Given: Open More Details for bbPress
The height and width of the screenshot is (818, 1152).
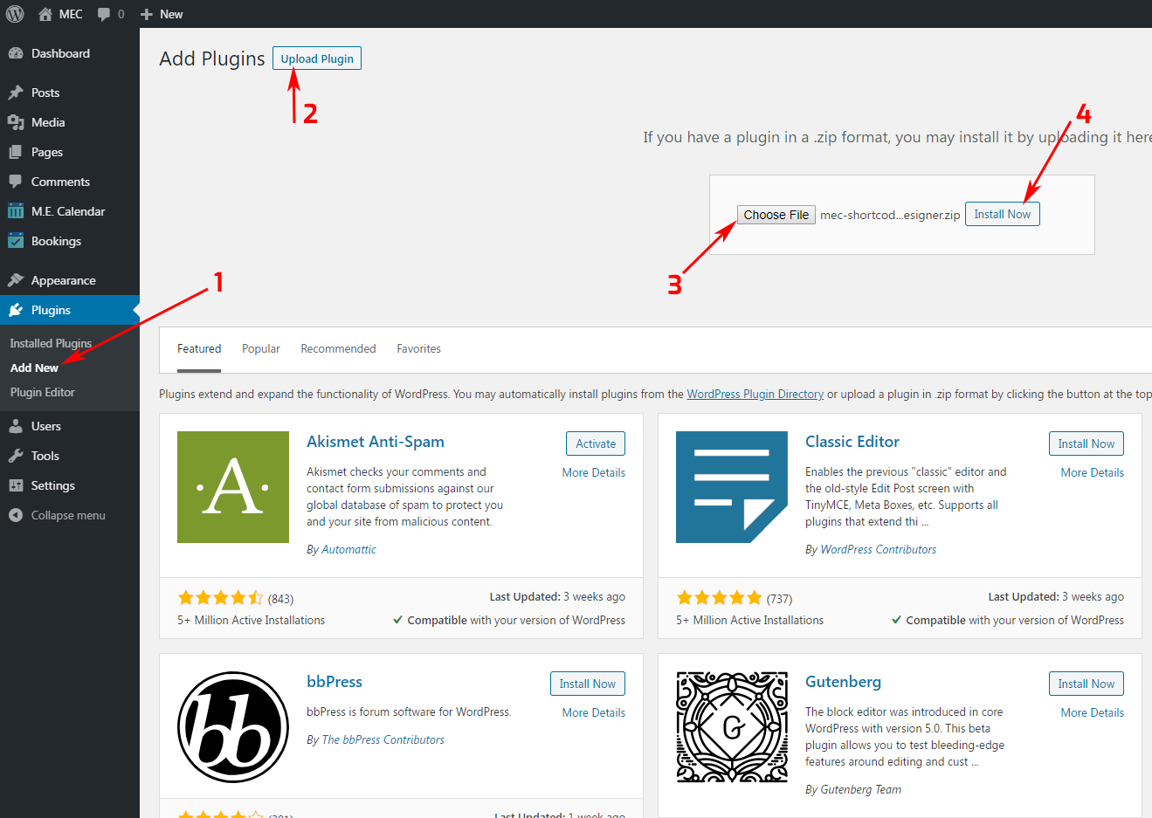Looking at the screenshot, I should (594, 712).
